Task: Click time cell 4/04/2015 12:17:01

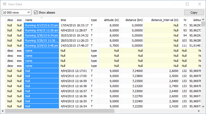Action: 74,71
